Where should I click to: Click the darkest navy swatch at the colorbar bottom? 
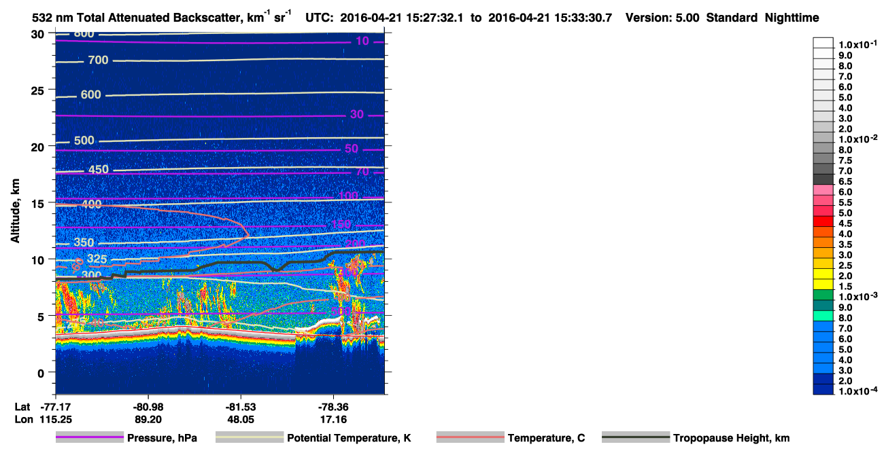point(823,389)
